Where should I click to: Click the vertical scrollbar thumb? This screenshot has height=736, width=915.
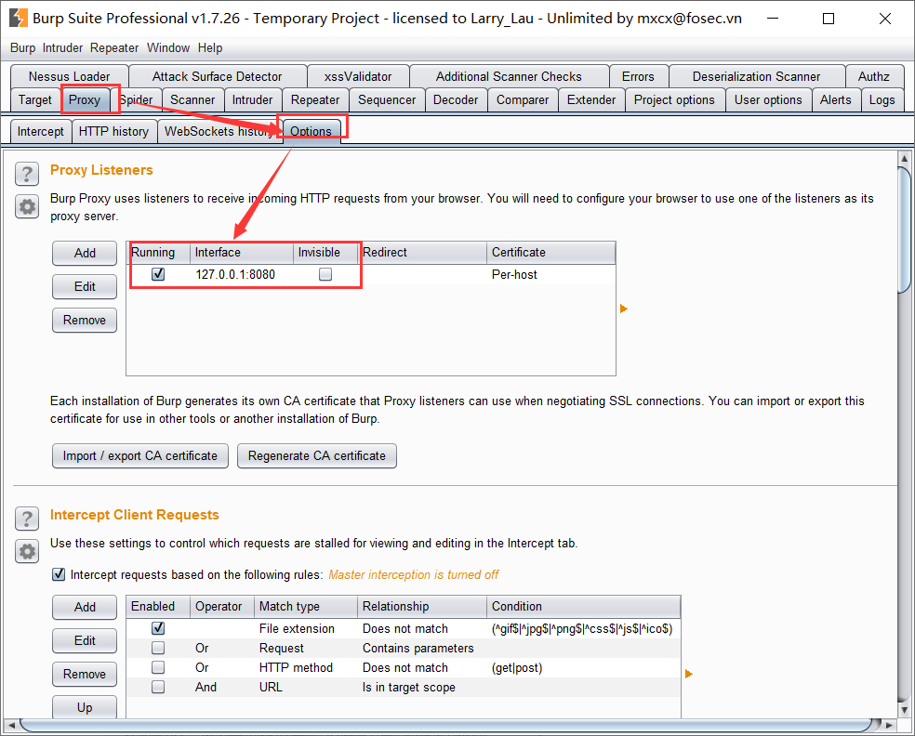[x=905, y=230]
